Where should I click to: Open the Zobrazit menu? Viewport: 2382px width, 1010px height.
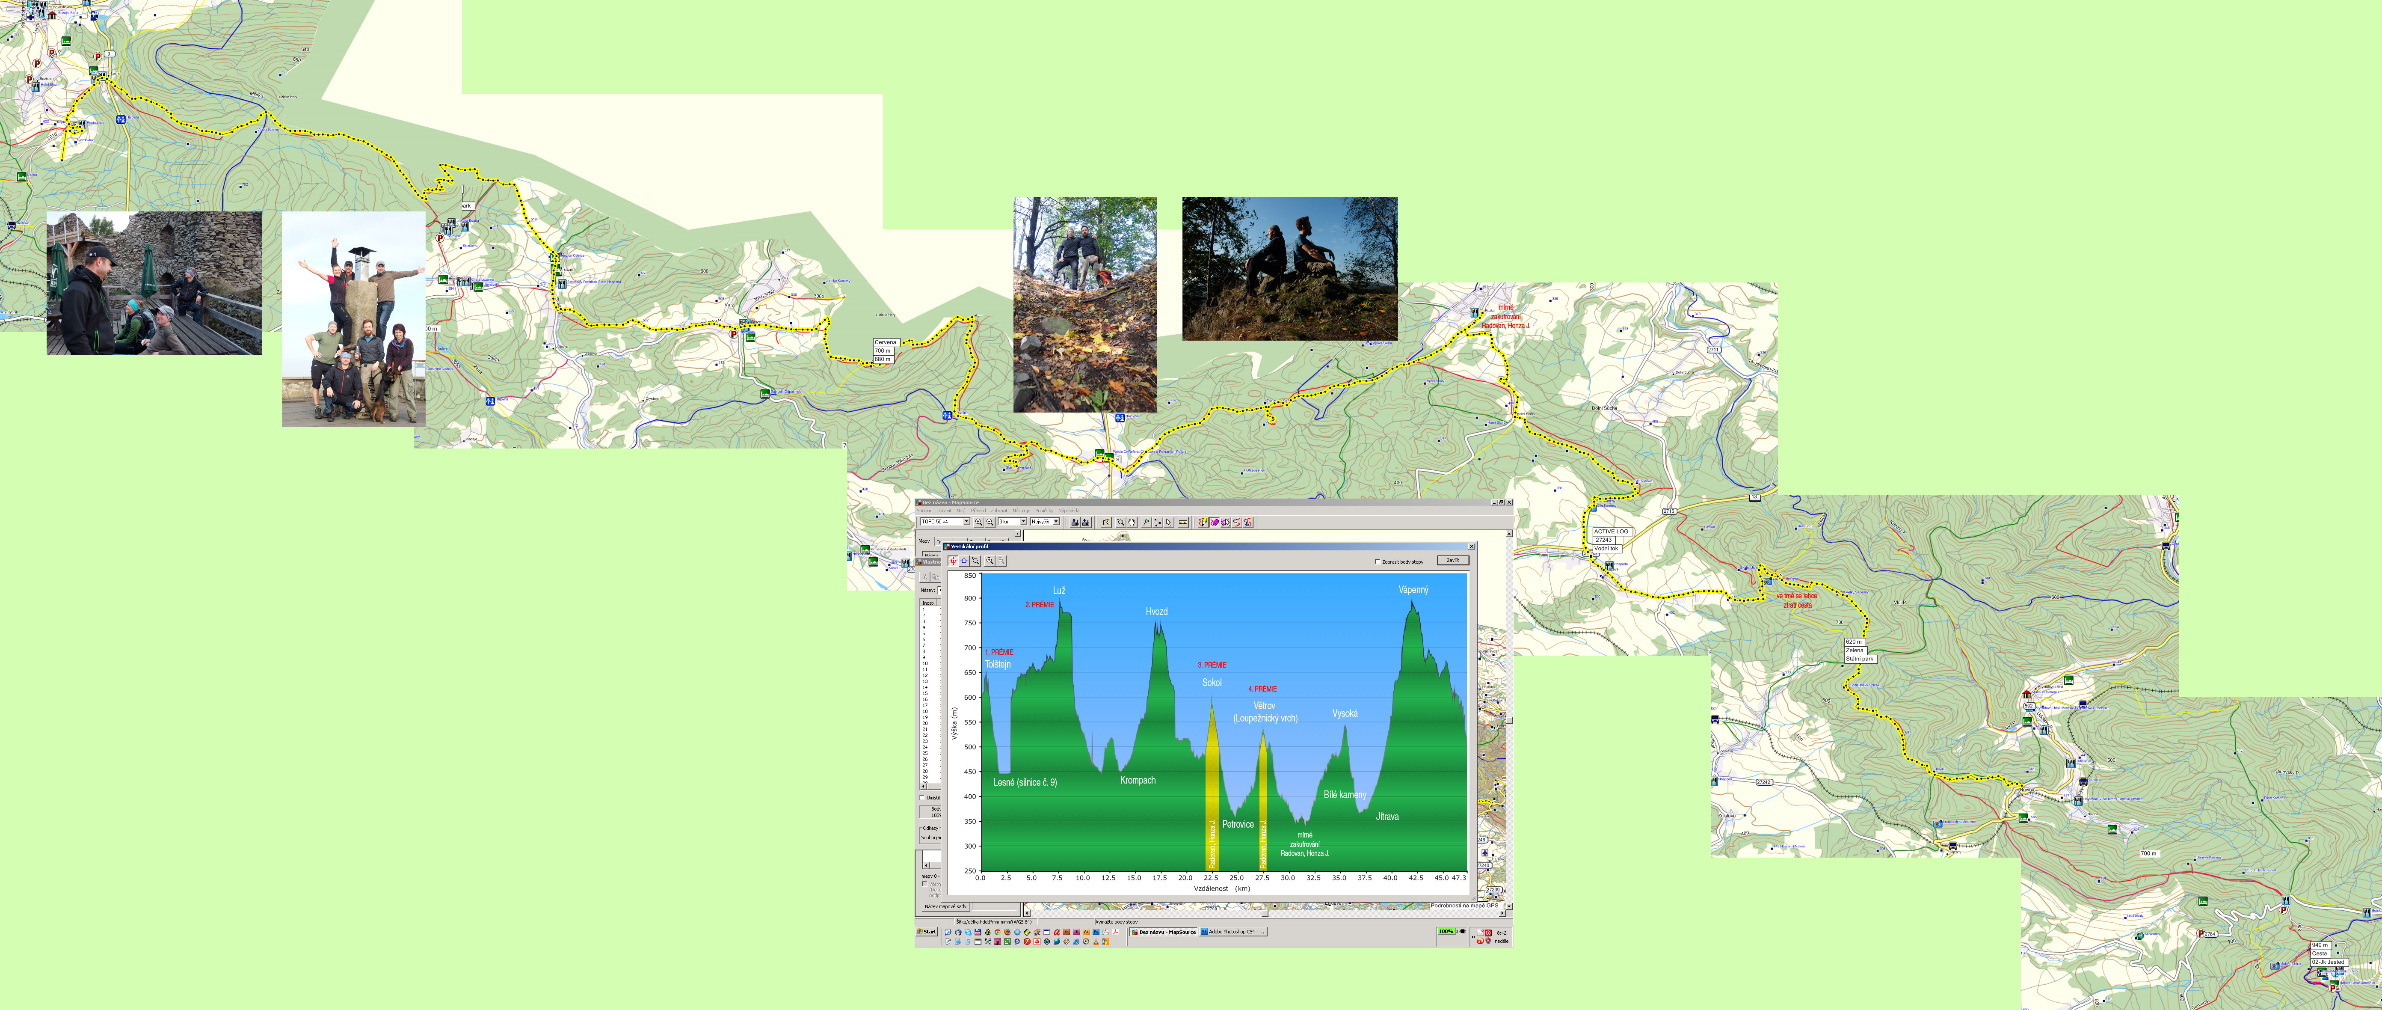click(x=1000, y=511)
